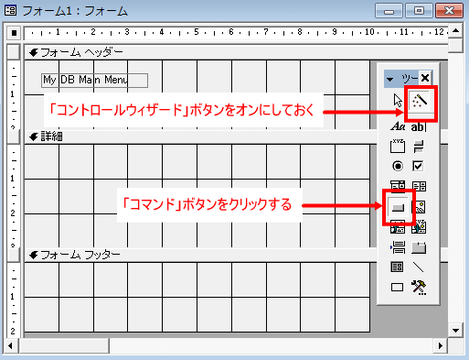This screenshot has height=360, width=469.
Task: Close the toolbox panel
Action: click(425, 78)
